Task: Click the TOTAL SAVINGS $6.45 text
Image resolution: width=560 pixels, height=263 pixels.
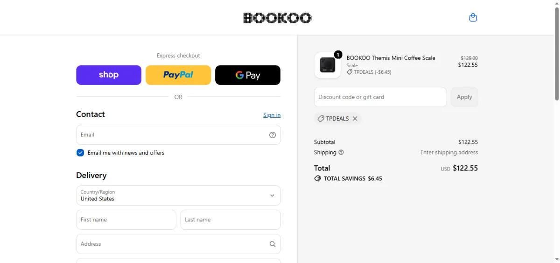Action: [x=353, y=178]
